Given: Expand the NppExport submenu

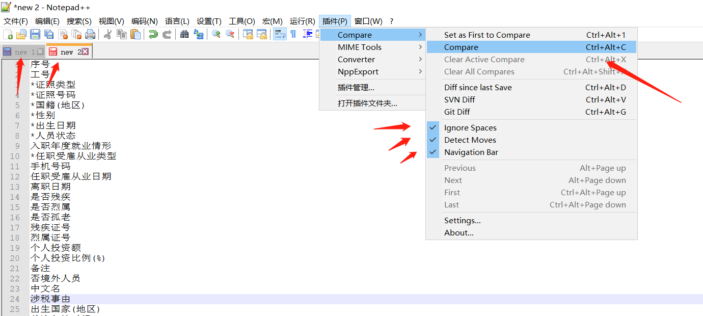Looking at the screenshot, I should click(x=372, y=72).
